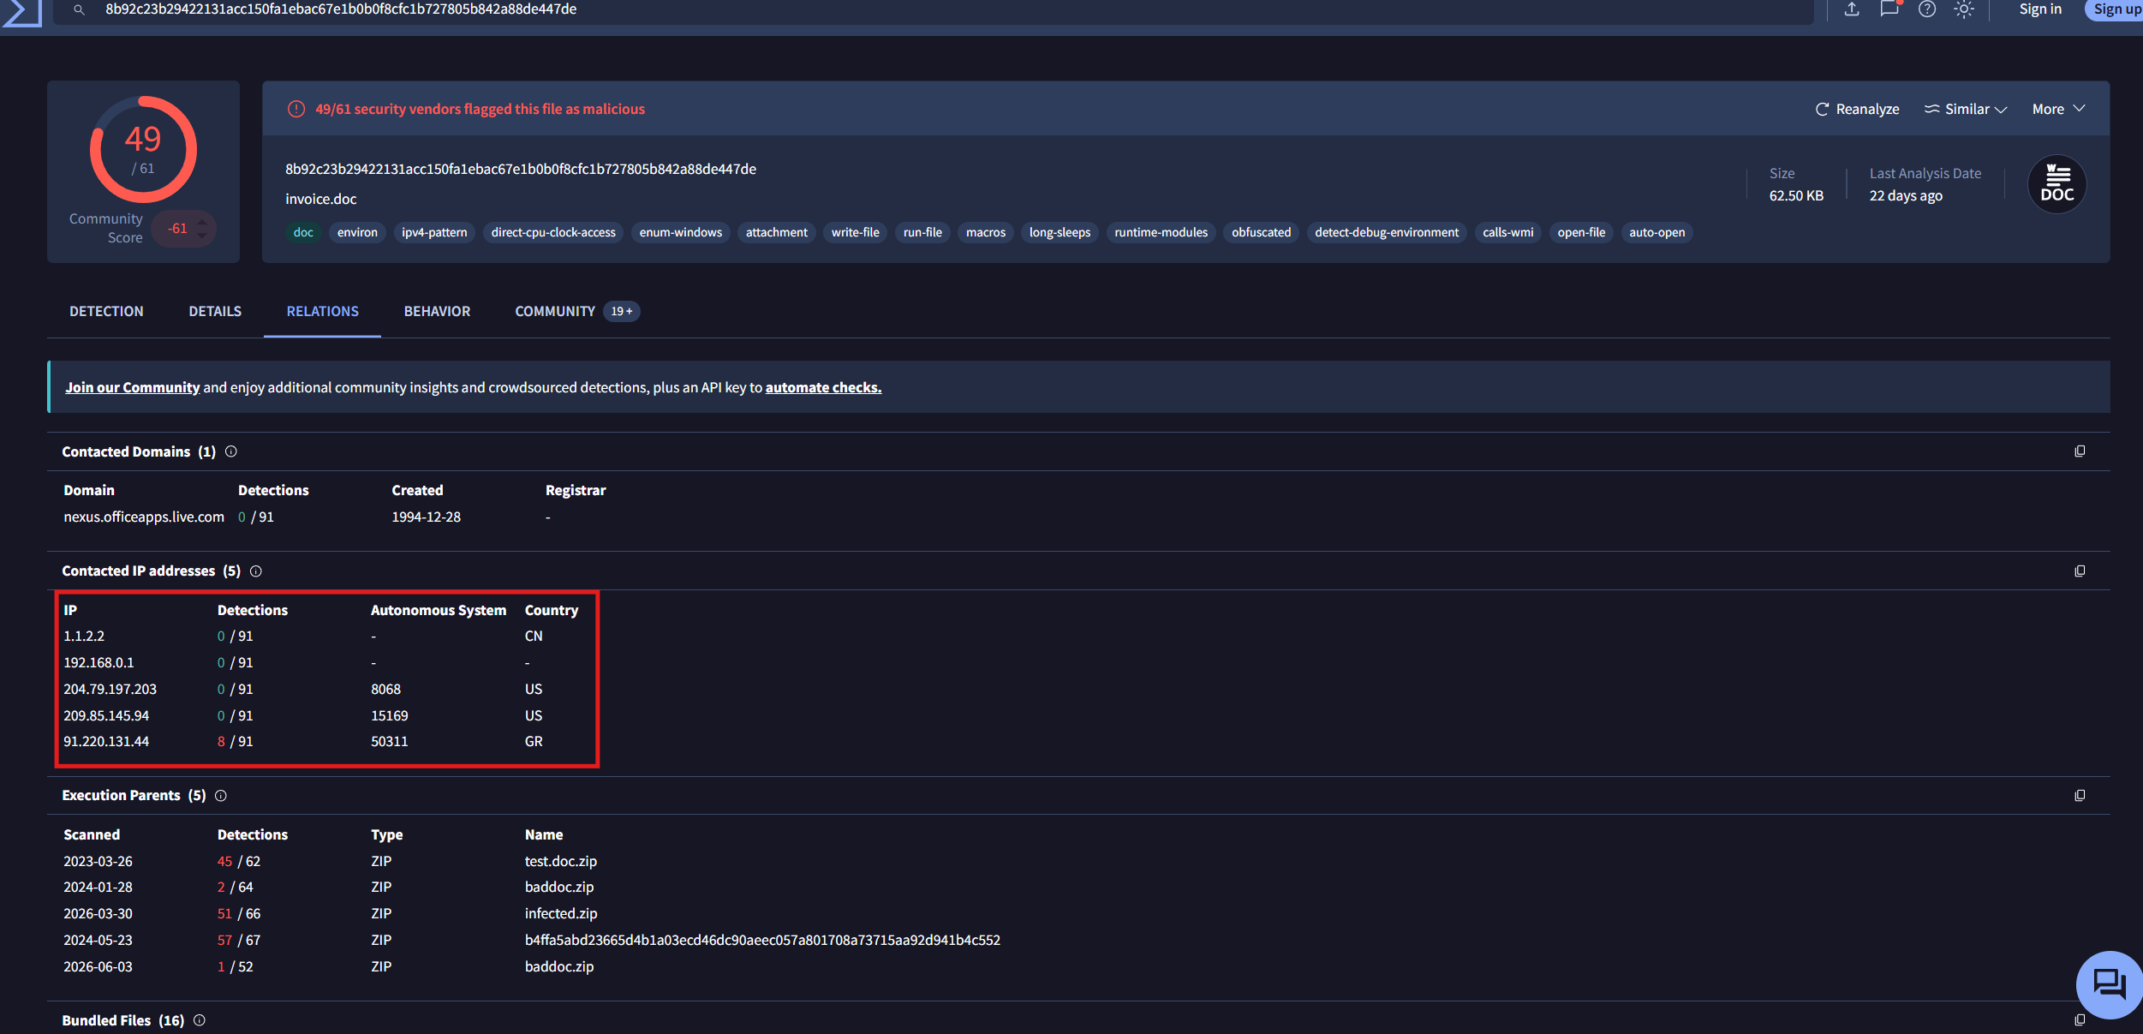Viewport: 2143px width, 1034px height.
Task: Click the long-sleeps tag
Action: pos(1060,232)
